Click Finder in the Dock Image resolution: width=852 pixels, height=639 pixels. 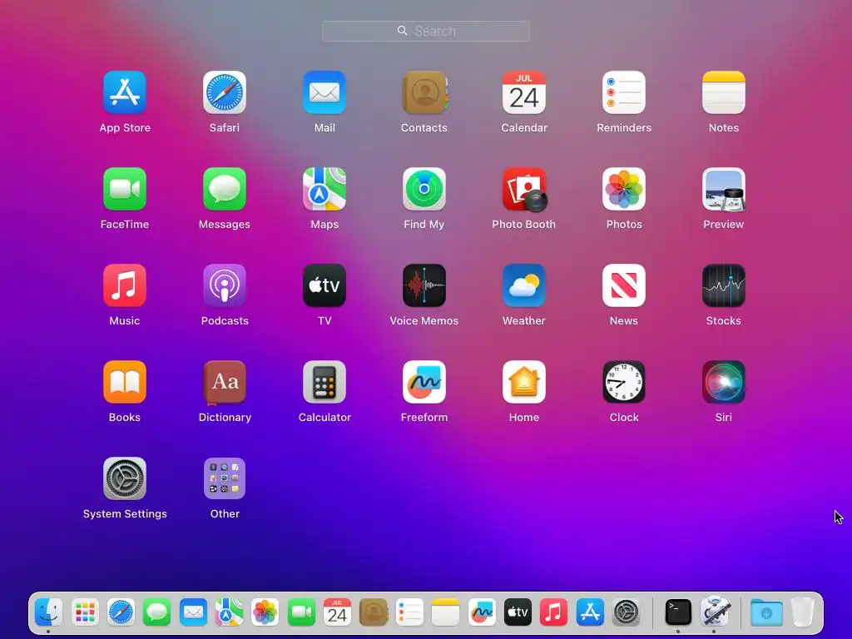point(48,612)
